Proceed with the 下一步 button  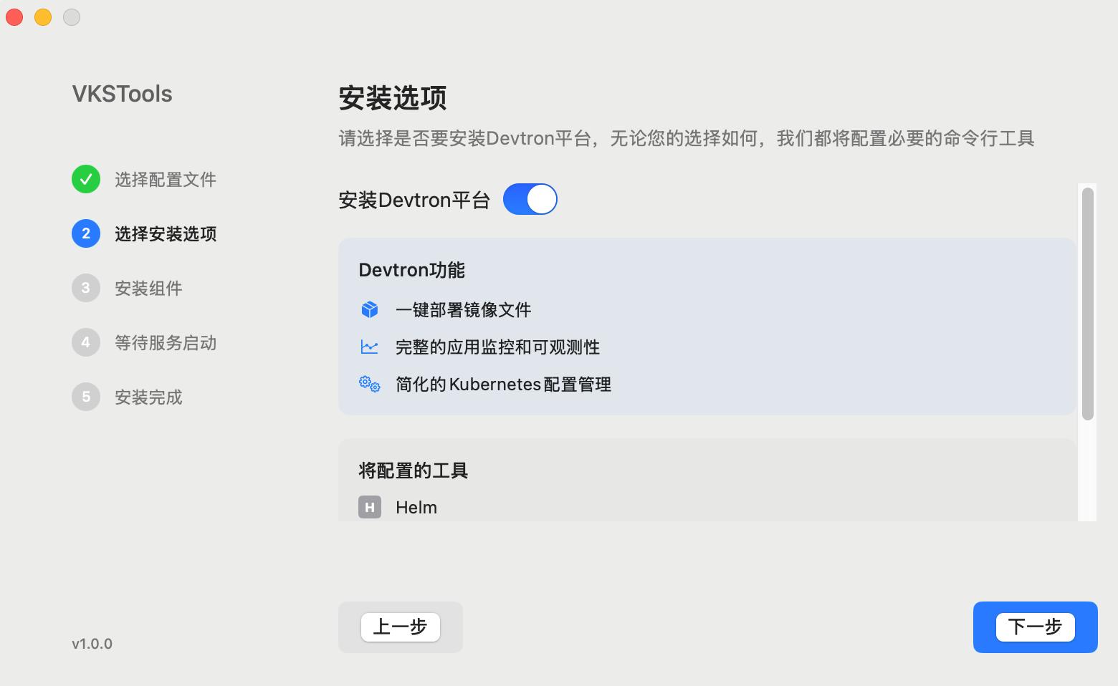(x=1035, y=627)
